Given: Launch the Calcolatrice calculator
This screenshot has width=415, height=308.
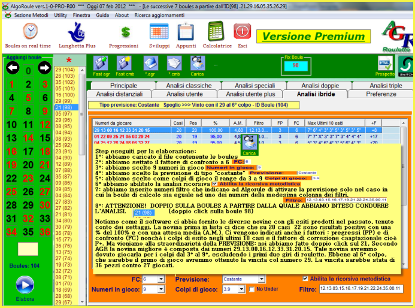Looking at the screenshot, I should (x=216, y=32).
